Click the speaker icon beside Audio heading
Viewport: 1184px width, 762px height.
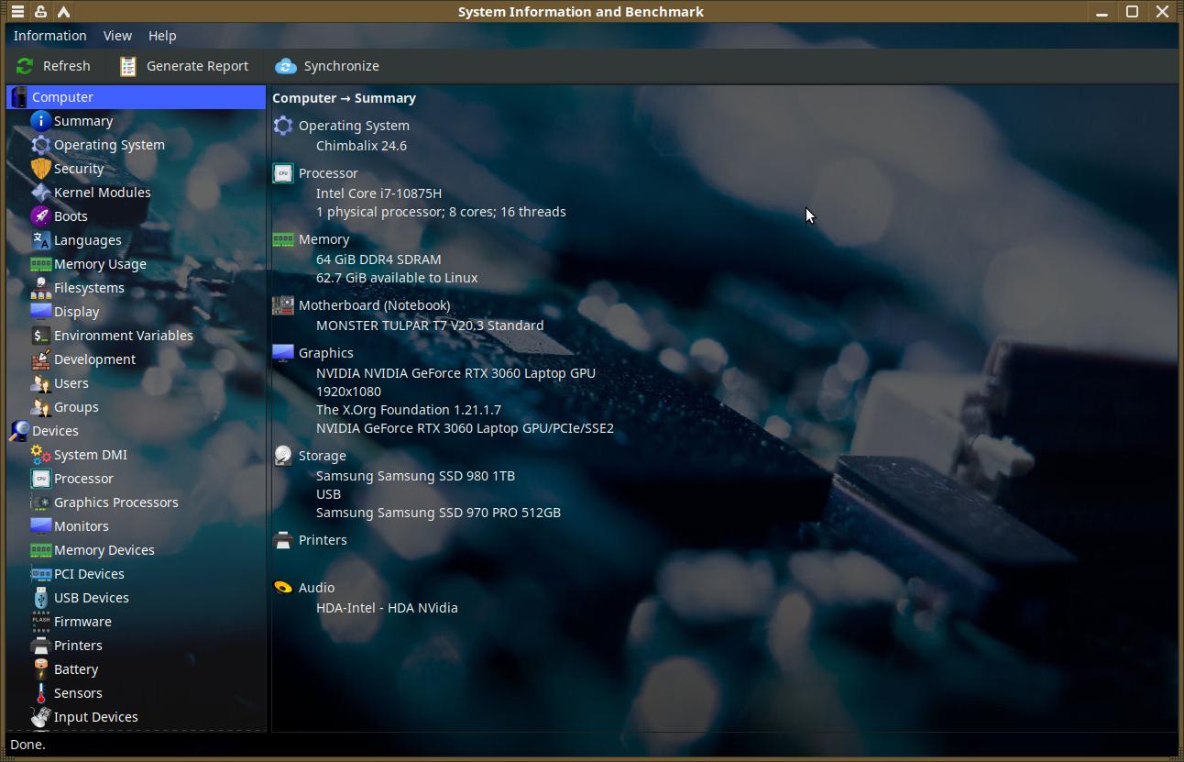point(283,588)
